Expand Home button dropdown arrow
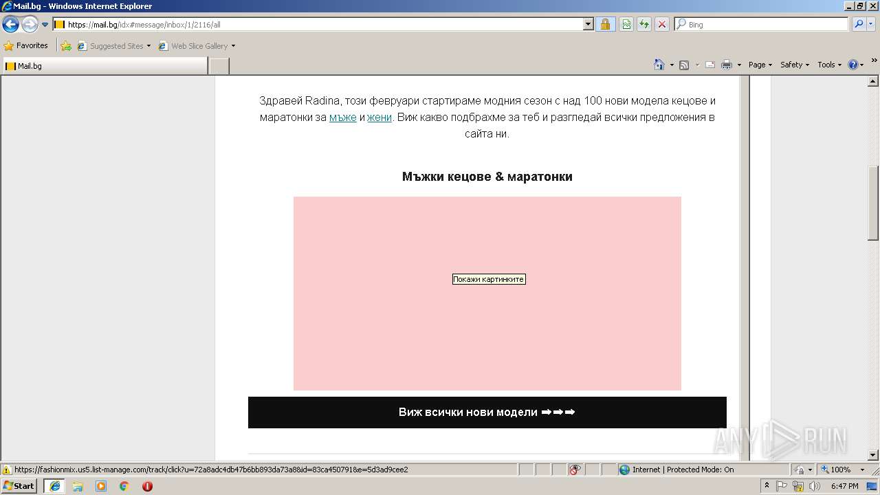Viewport: 880px width, 495px height. coord(670,65)
